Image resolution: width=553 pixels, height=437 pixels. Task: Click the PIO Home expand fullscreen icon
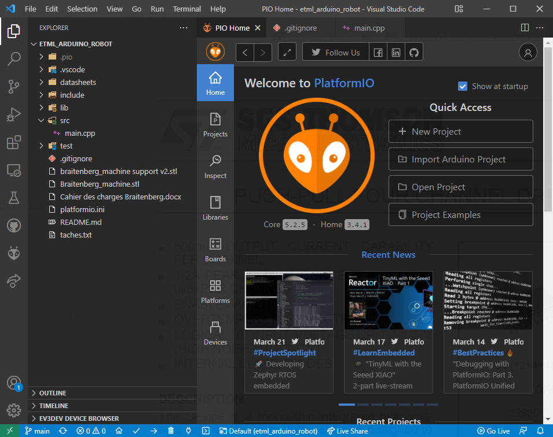[x=287, y=53]
